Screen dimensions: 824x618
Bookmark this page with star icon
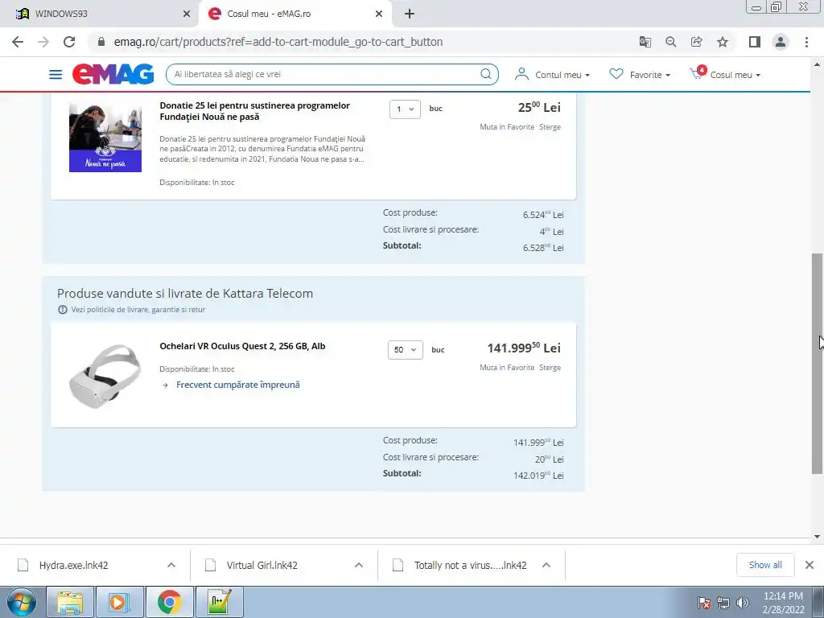tap(723, 42)
